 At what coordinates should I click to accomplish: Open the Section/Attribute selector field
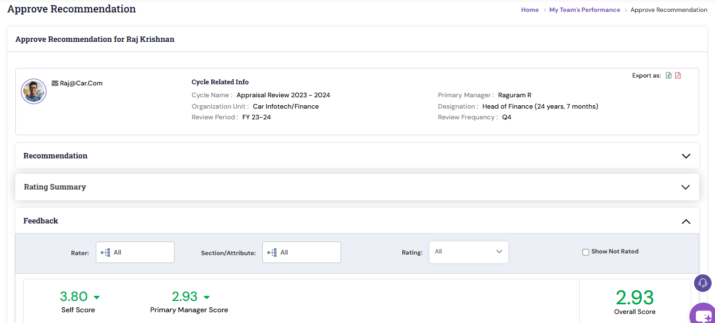[301, 252]
